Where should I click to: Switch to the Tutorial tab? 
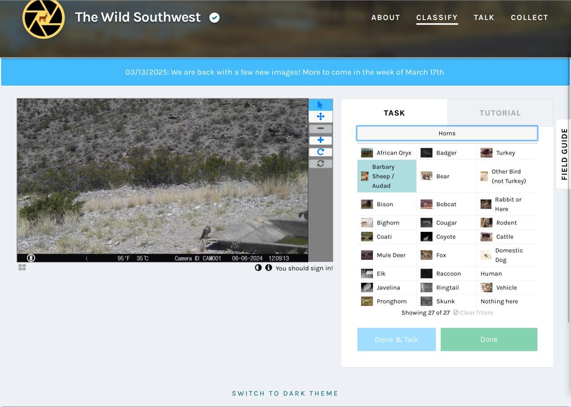tap(500, 113)
